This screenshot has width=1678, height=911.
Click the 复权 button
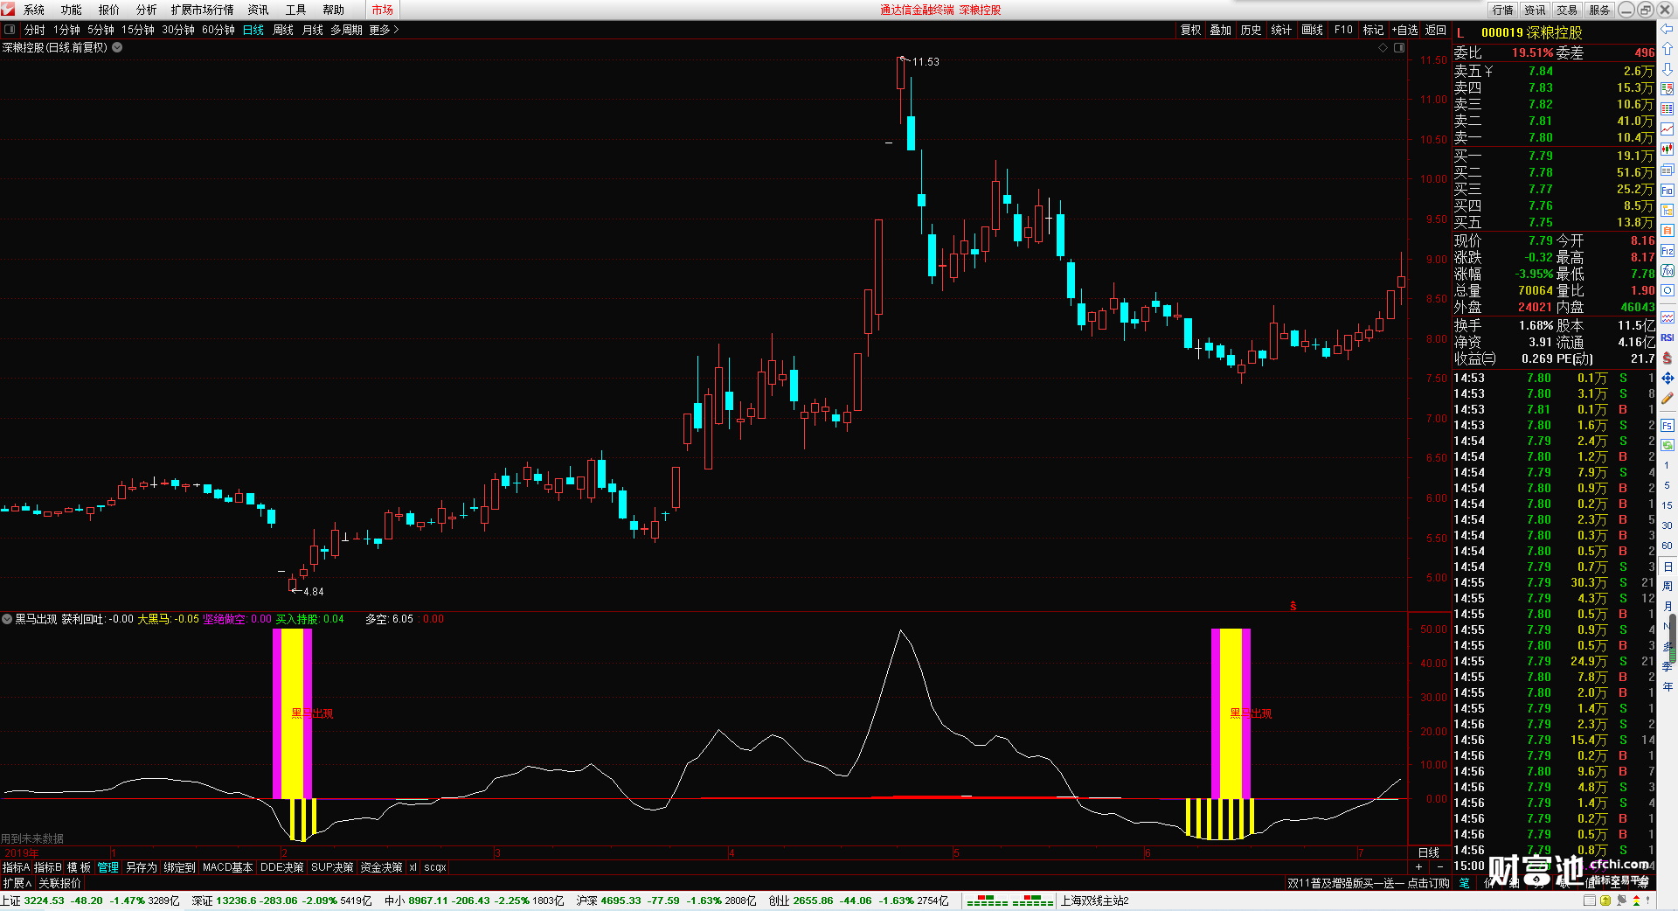pos(1191,30)
